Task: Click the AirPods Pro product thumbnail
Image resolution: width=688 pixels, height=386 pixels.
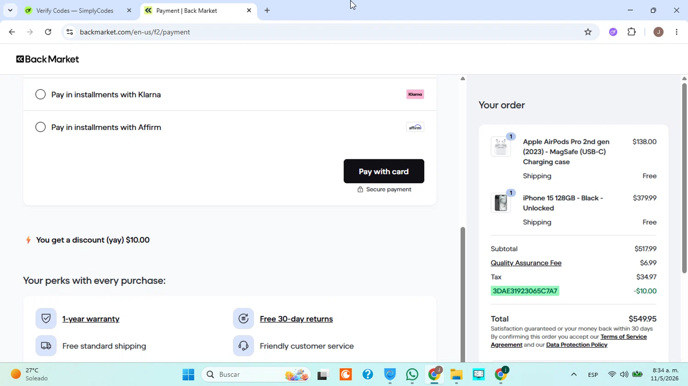Action: 501,147
